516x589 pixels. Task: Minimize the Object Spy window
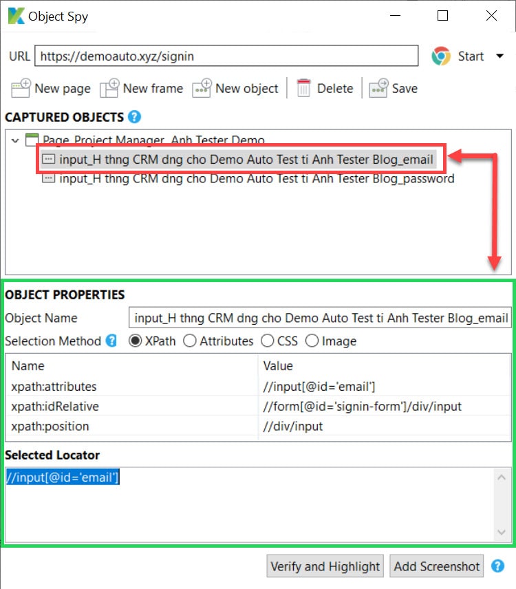pyautogui.click(x=395, y=16)
